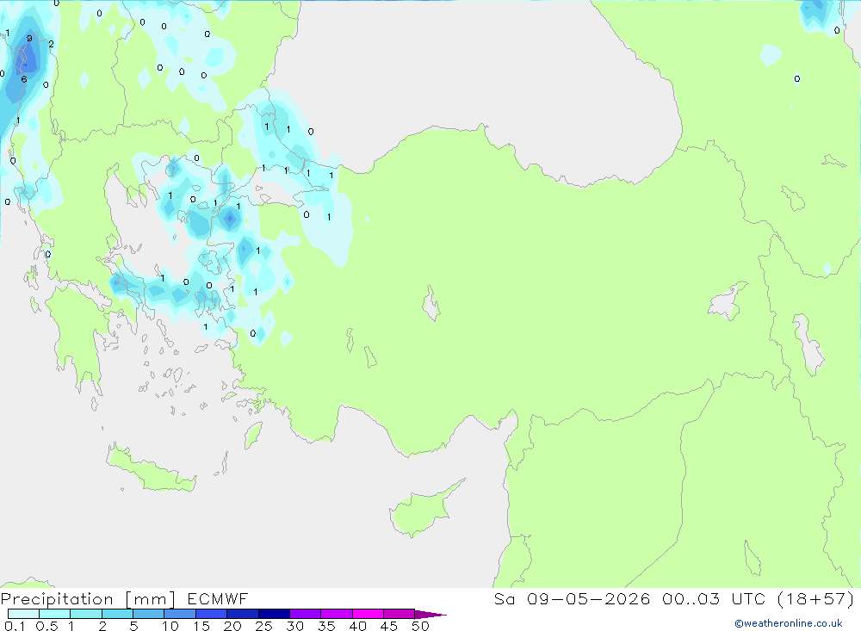Pick the magenta swatch between 45 and 50
Screen dimensions: 861x631
pyautogui.click(x=399, y=614)
